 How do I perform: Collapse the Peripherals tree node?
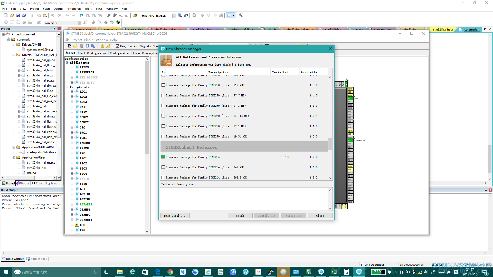tap(67, 87)
